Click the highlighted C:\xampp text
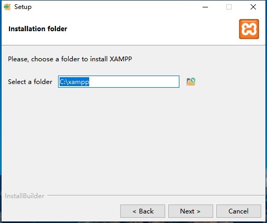The width and height of the screenshot is (267, 223). click(74, 82)
